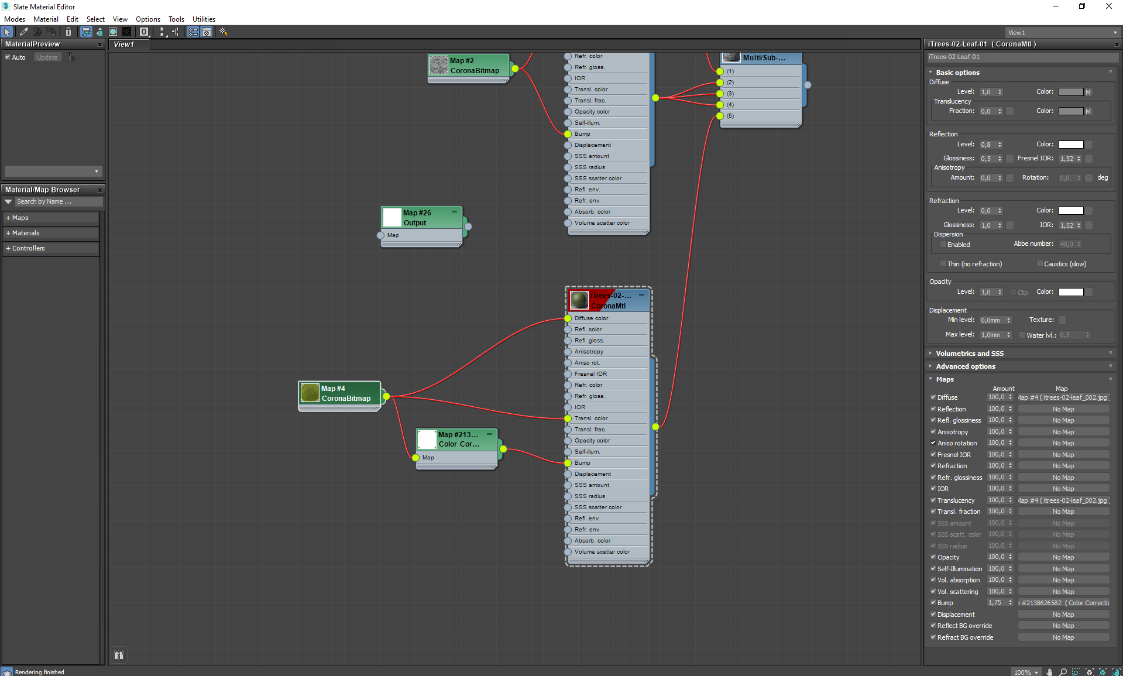Toggle Show Shaded Material in Viewport
The height and width of the screenshot is (676, 1123).
(113, 32)
